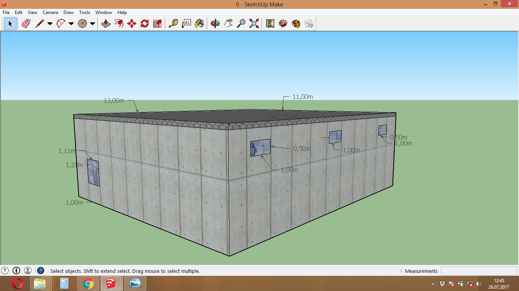Activate the Orbit camera tool
The height and width of the screenshot is (291, 519).
pyautogui.click(x=215, y=24)
